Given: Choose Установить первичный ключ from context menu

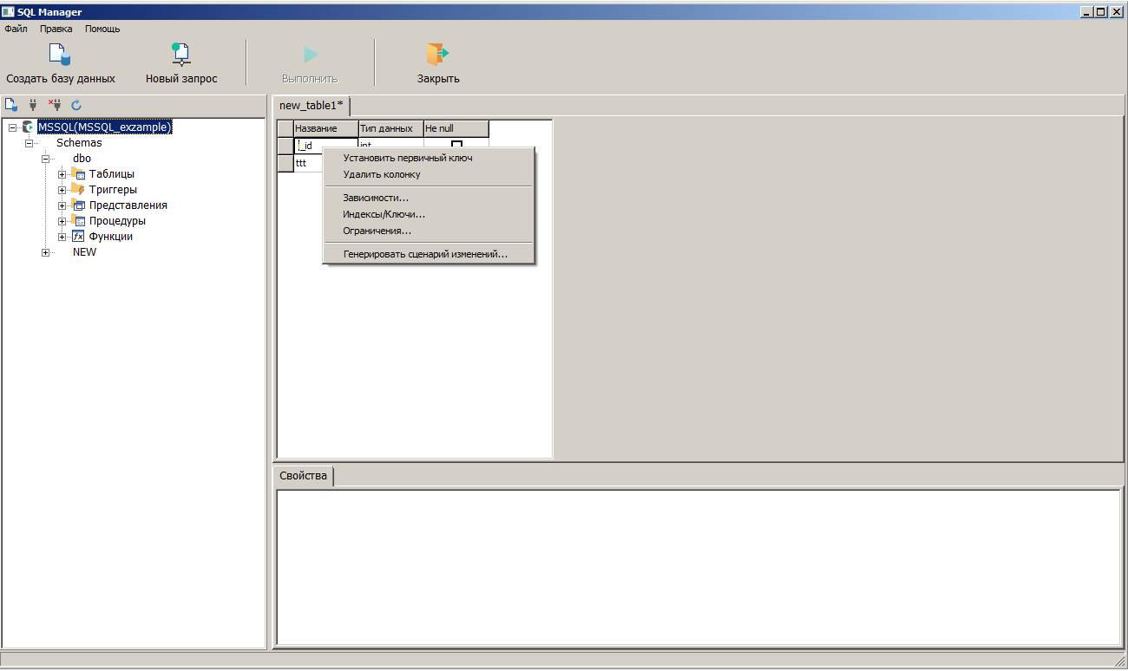Looking at the screenshot, I should 407,158.
